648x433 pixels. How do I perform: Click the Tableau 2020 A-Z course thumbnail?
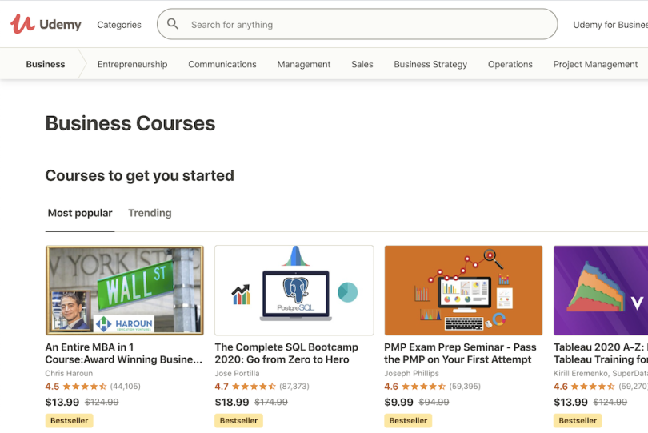pos(601,290)
